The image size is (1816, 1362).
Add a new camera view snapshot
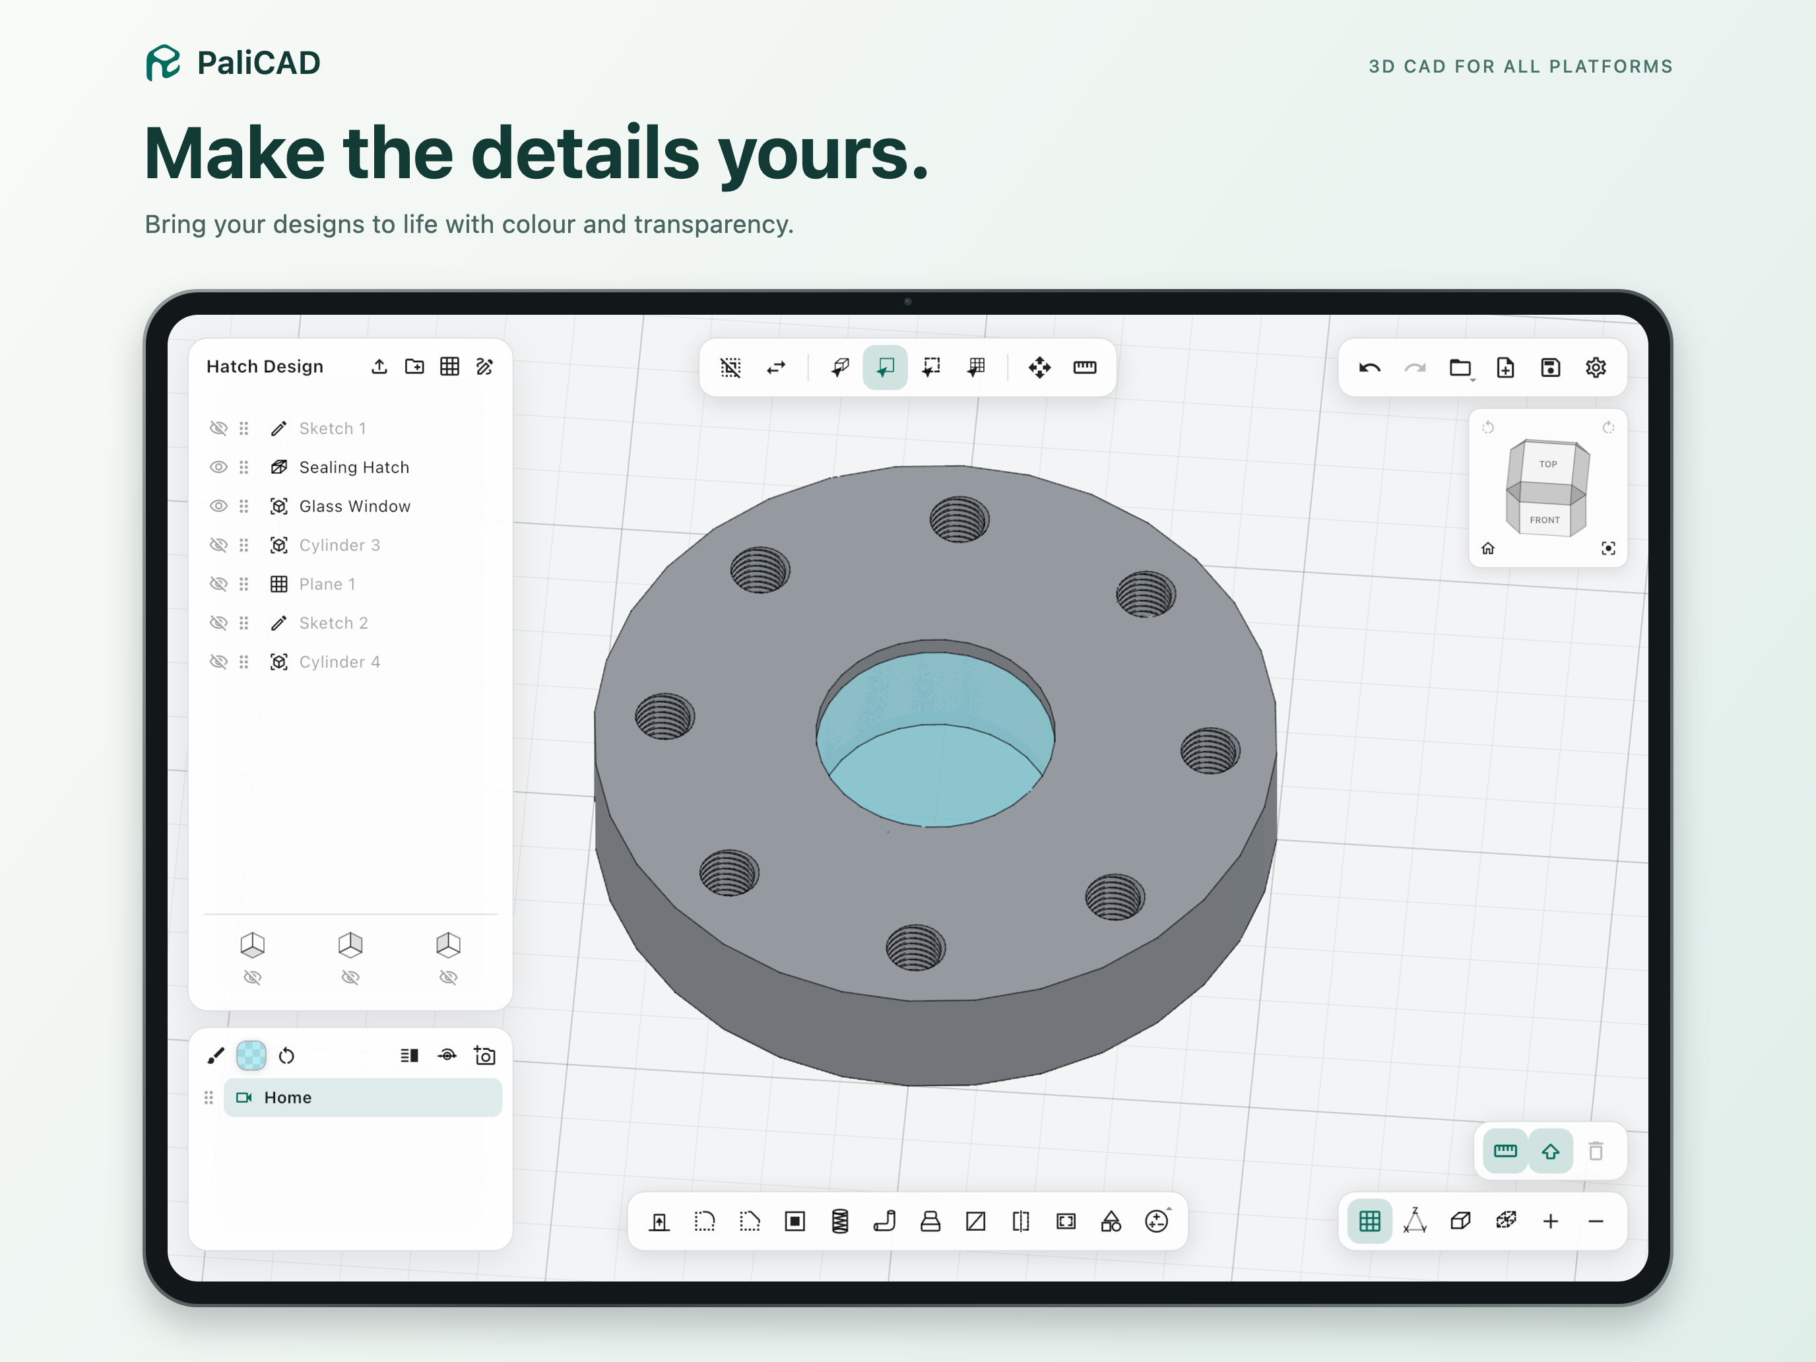[485, 1055]
